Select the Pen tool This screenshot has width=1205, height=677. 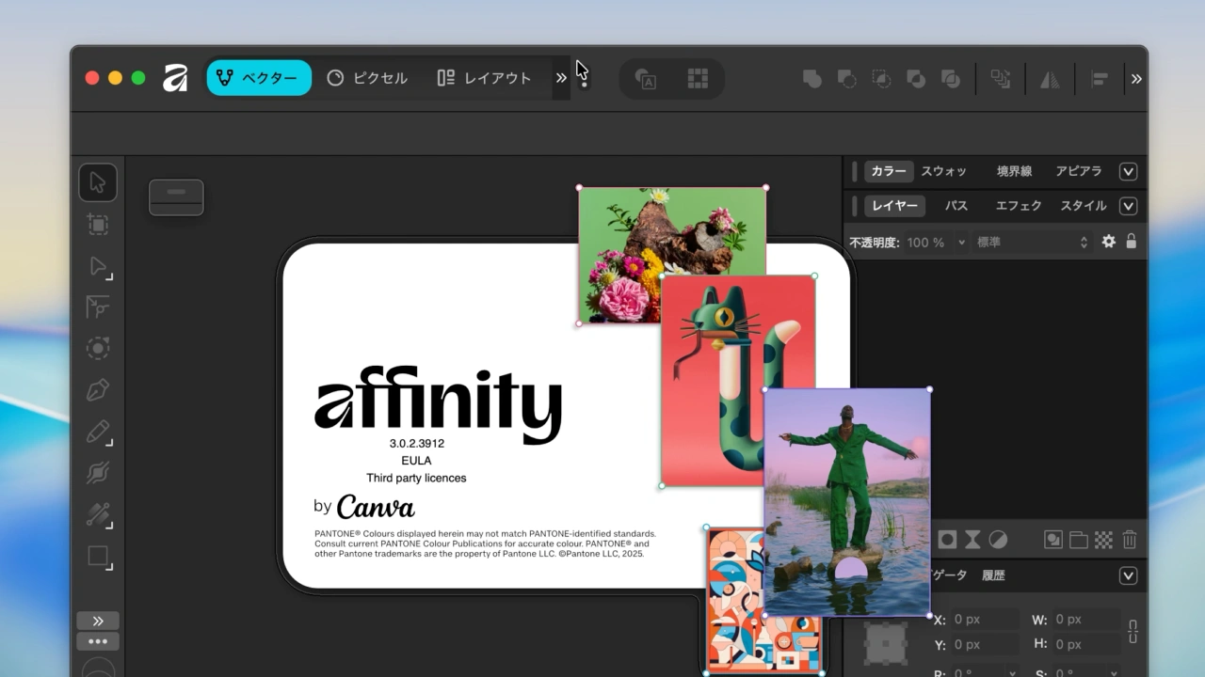tap(98, 389)
